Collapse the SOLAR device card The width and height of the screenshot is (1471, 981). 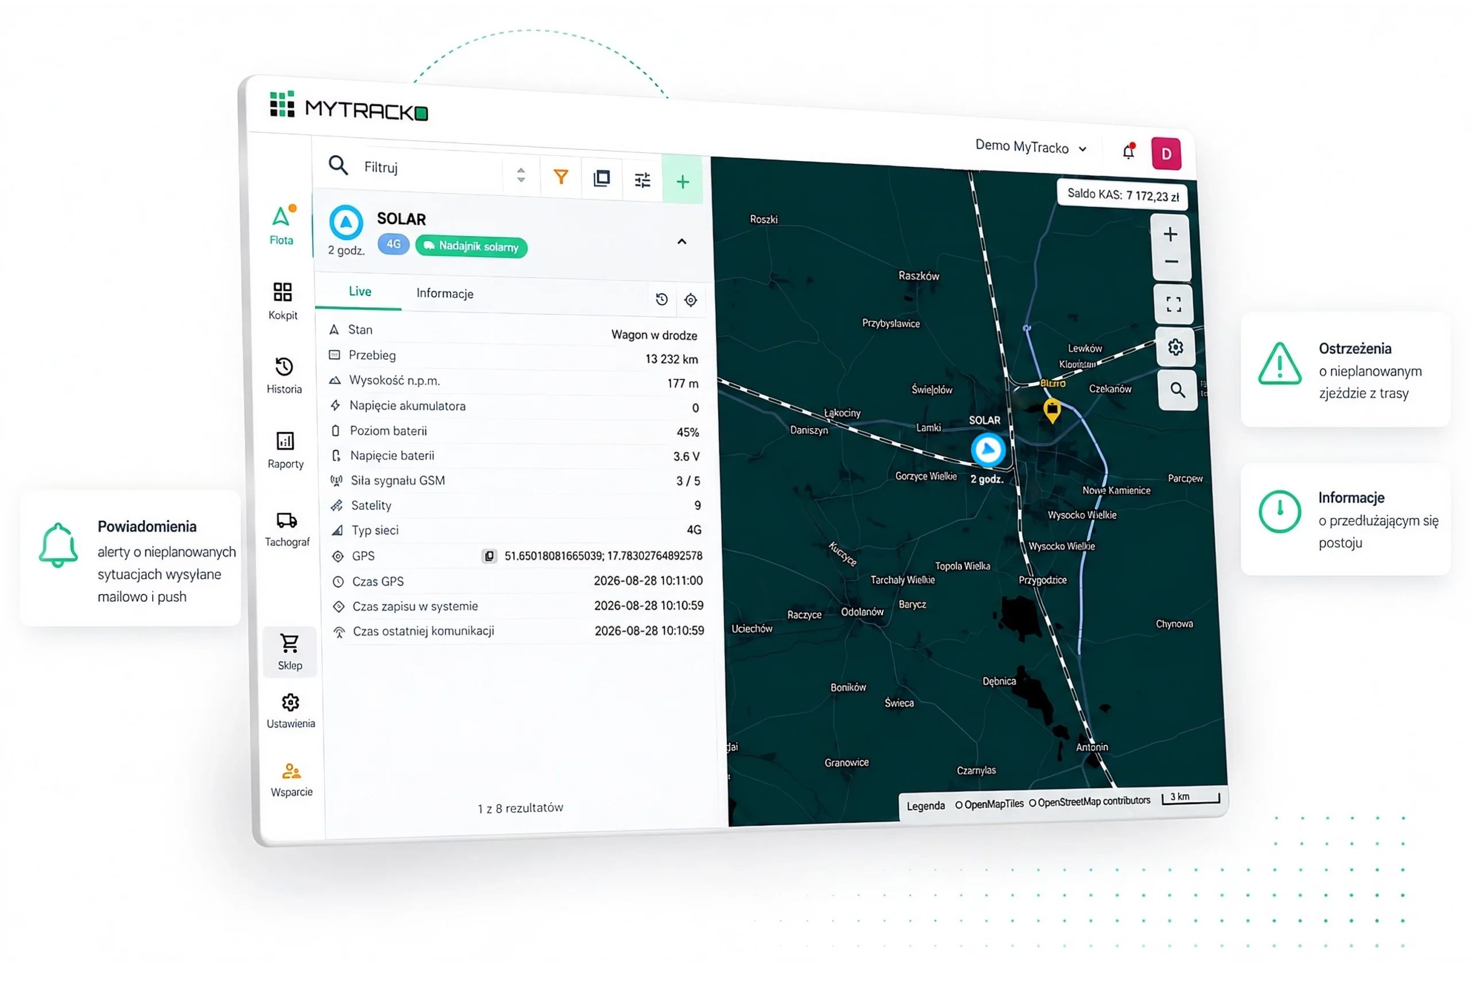[681, 241]
